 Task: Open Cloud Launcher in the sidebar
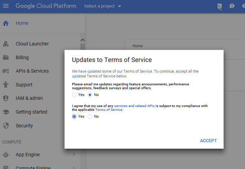coord(32,44)
